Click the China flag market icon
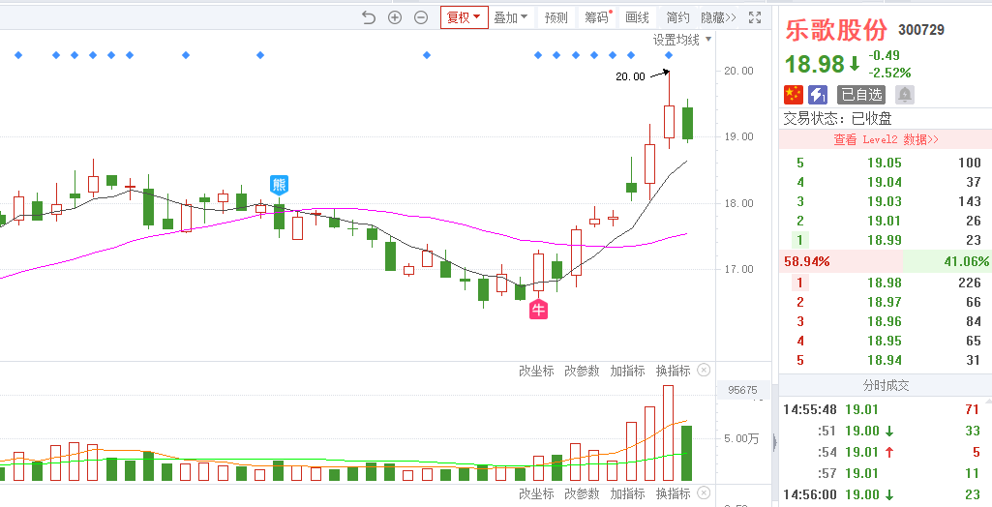992x507 pixels. [x=794, y=95]
